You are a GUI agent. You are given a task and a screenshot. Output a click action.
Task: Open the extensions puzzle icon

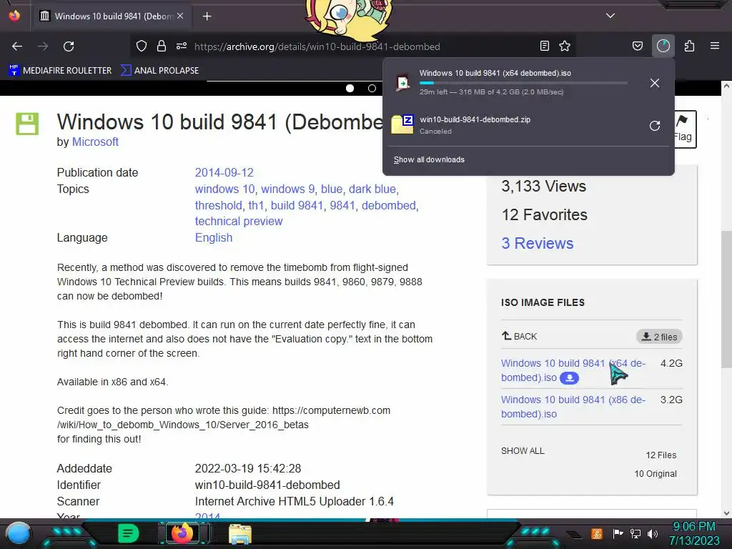pyautogui.click(x=689, y=46)
